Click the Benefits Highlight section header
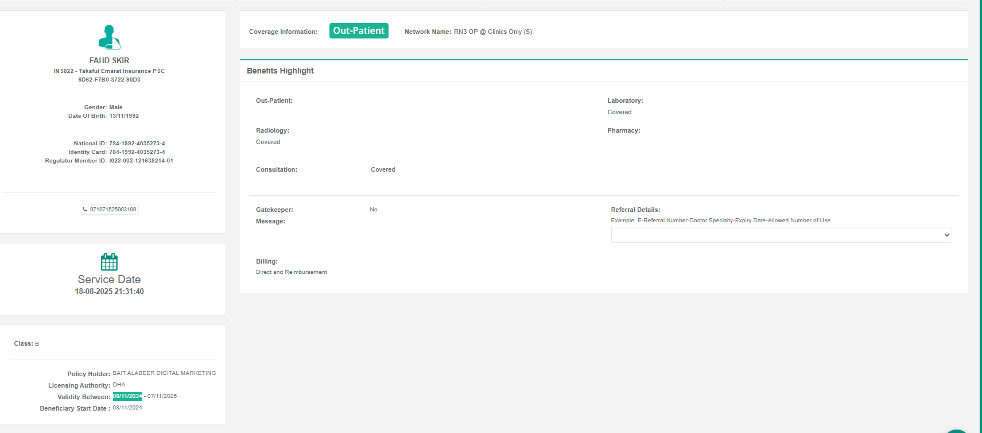 coord(280,71)
